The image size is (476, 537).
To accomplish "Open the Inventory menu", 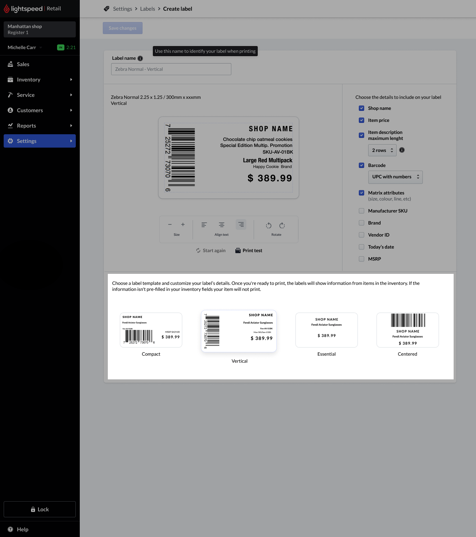I will (x=40, y=79).
